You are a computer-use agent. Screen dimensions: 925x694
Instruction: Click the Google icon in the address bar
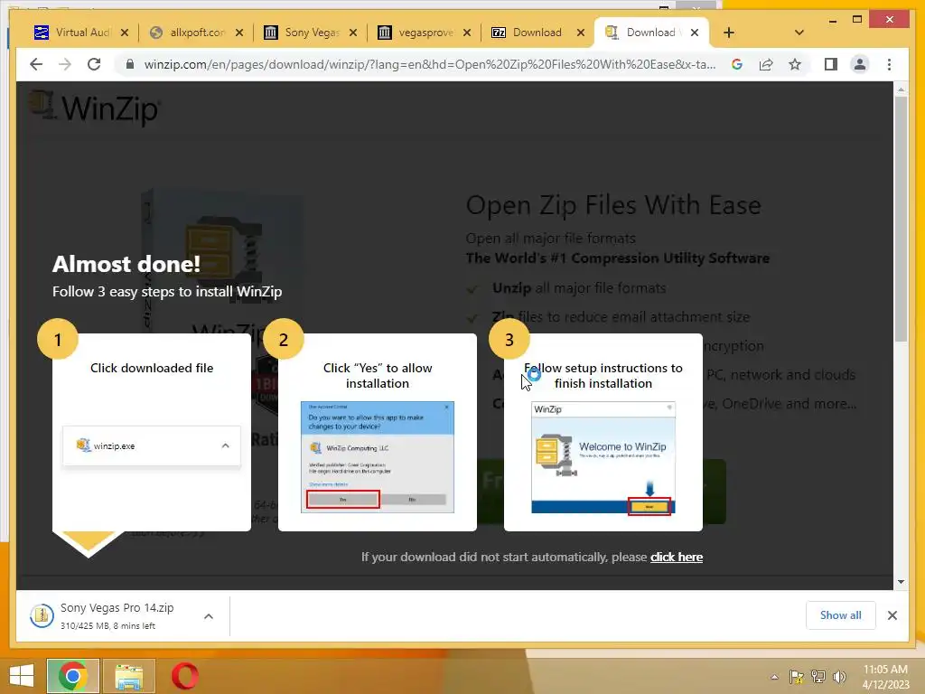click(737, 64)
